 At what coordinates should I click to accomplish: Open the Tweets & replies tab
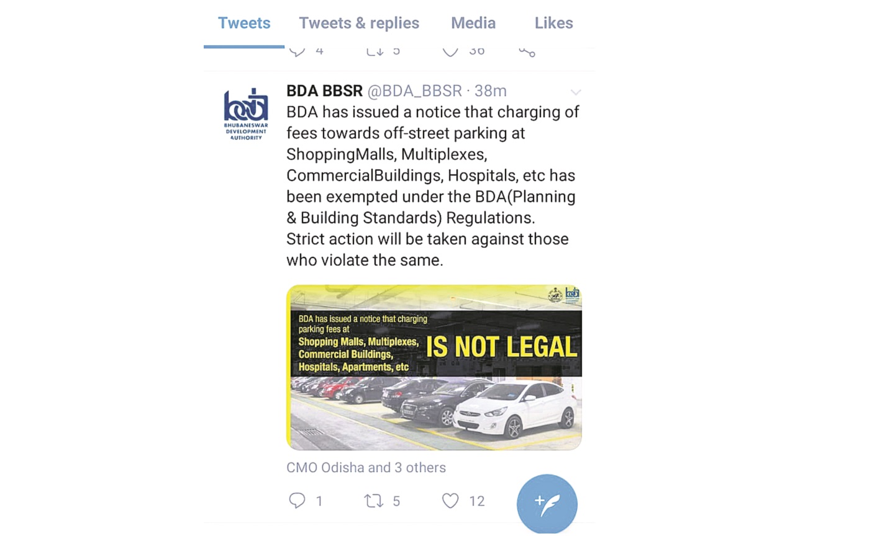click(x=359, y=24)
